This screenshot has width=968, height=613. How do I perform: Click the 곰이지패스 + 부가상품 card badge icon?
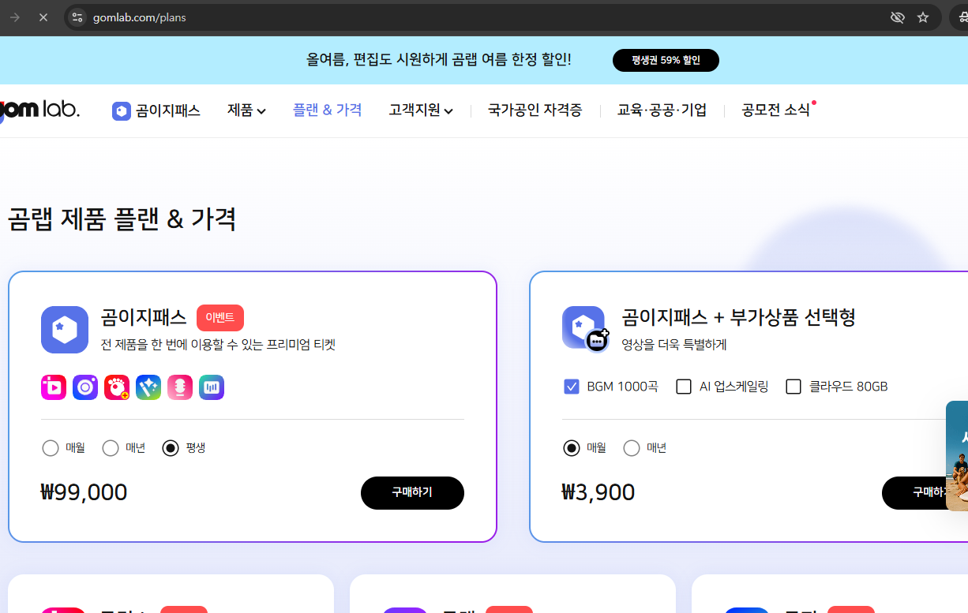584,328
